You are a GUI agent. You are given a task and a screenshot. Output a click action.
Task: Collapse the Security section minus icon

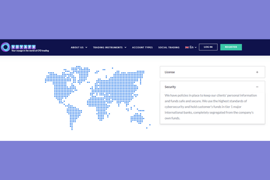(257, 87)
